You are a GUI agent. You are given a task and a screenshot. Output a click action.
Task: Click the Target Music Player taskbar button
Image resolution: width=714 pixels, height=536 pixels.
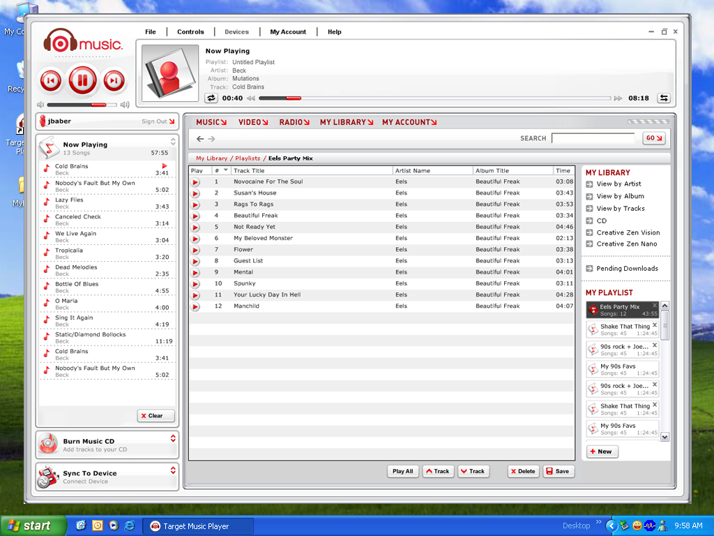(197, 526)
